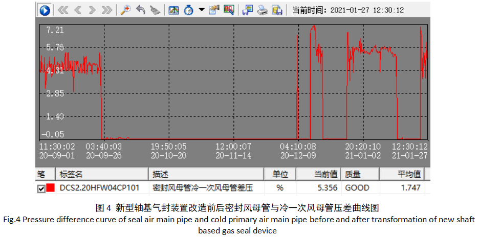Open the trend properties icon
Image resolution: width=479 pixels, height=237 pixels.
tap(214, 10)
